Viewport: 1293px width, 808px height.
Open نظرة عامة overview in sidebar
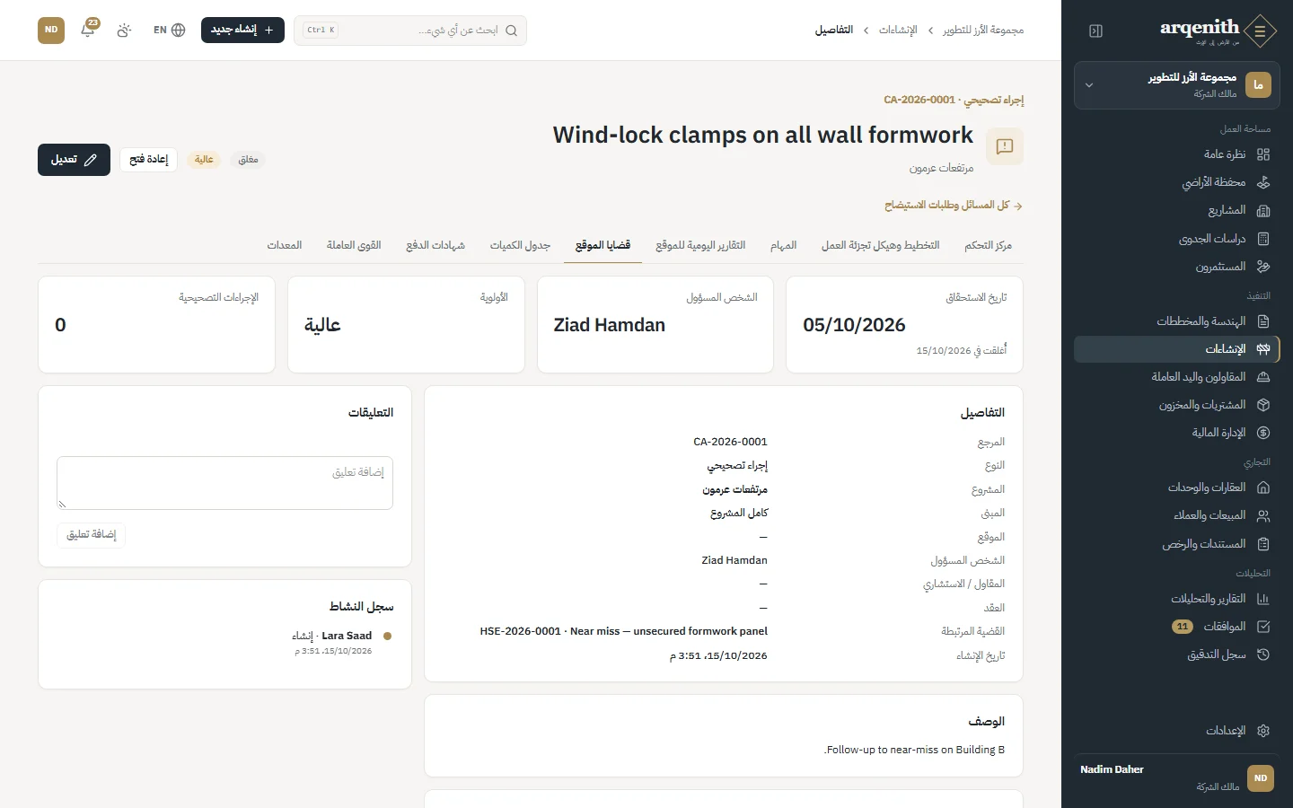(1177, 154)
